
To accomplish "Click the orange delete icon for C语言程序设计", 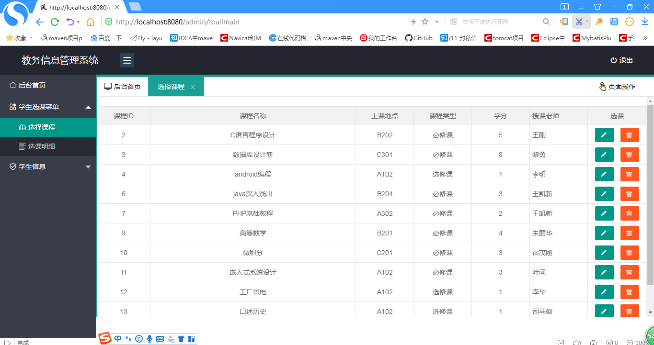I will (630, 135).
